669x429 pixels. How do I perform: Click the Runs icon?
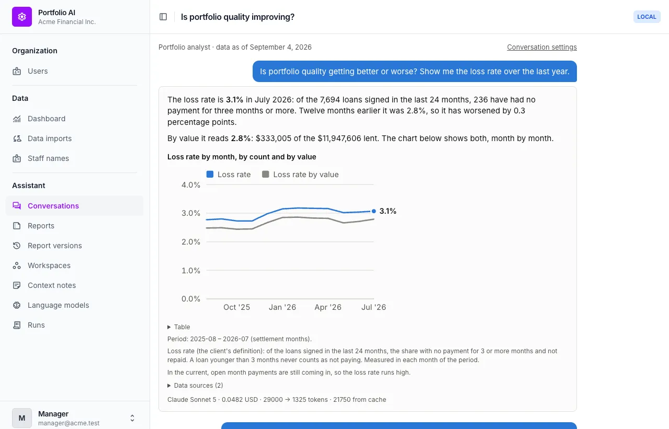point(17,325)
